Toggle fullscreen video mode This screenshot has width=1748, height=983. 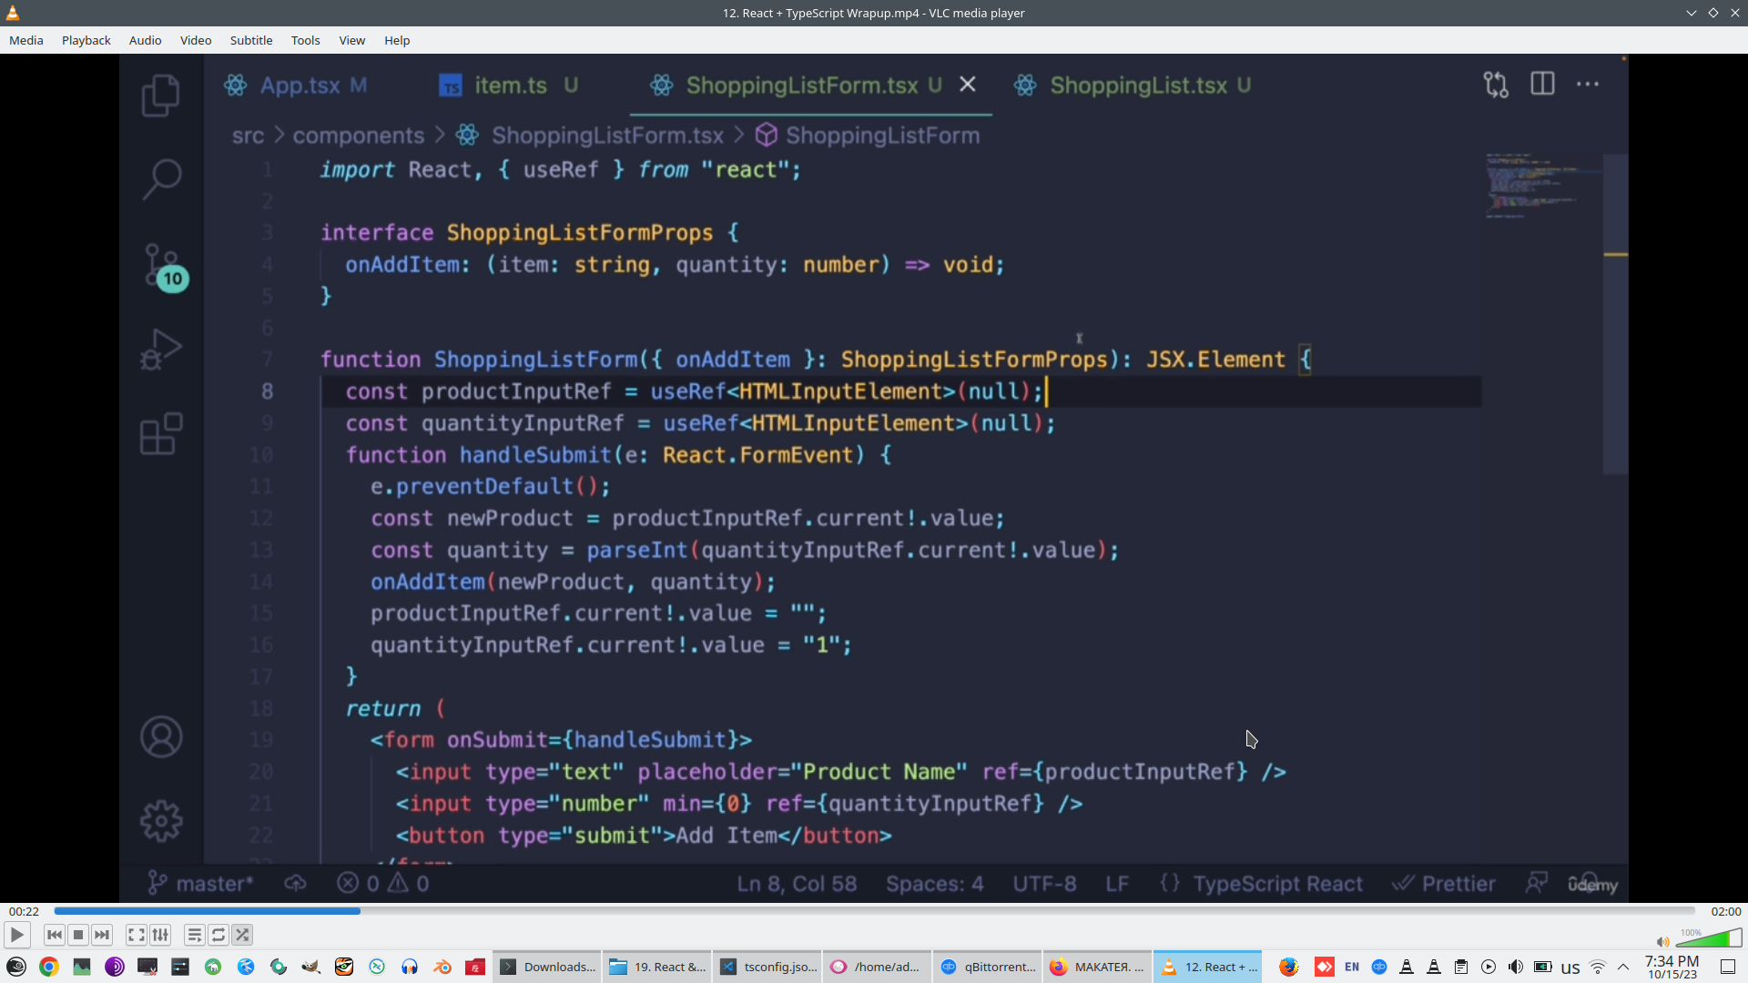[137, 935]
